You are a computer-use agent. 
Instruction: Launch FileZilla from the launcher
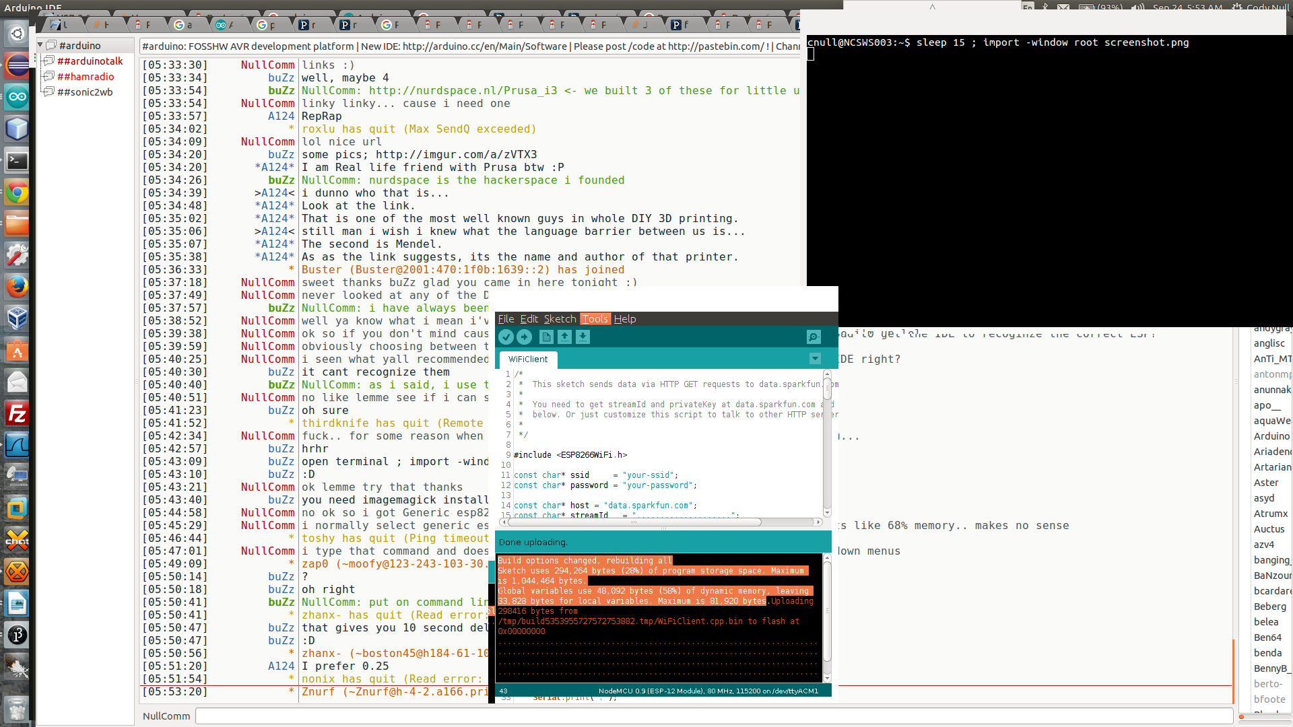[17, 414]
